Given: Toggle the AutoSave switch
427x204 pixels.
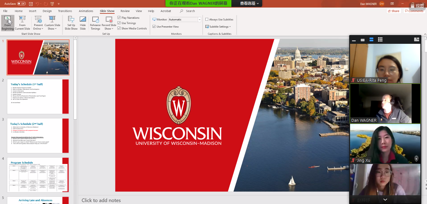Looking at the screenshot, I should point(21,4).
